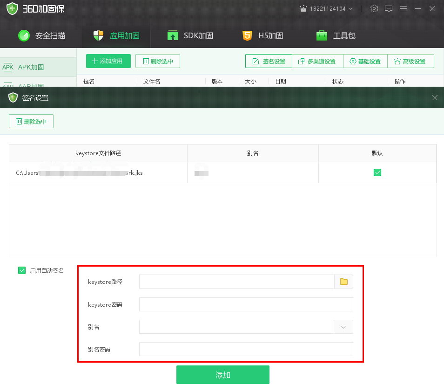
Task: Toggle the 默认 checkbox for the jks keystore
Action: (377, 172)
